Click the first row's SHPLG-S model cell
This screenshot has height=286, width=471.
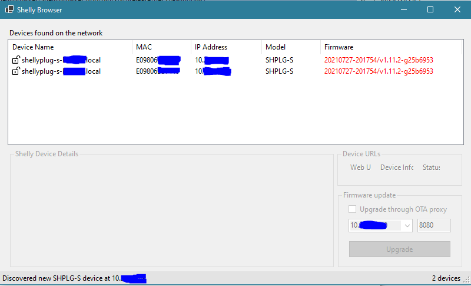coord(279,60)
